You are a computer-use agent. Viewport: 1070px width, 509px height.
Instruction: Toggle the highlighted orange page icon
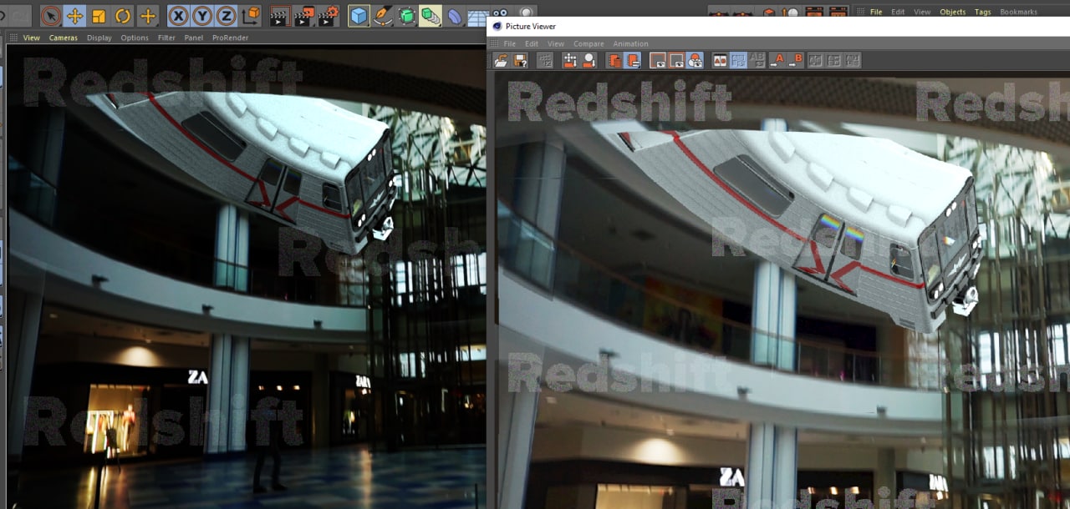click(633, 60)
